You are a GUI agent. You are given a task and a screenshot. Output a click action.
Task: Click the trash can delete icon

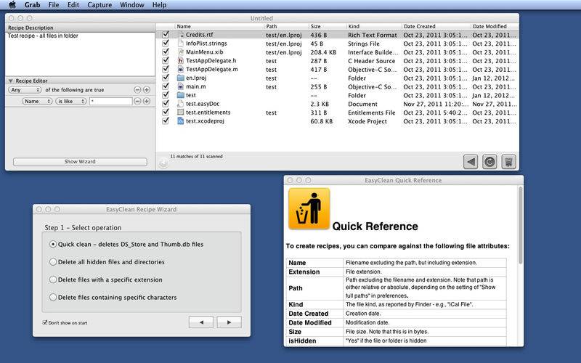(x=508, y=162)
